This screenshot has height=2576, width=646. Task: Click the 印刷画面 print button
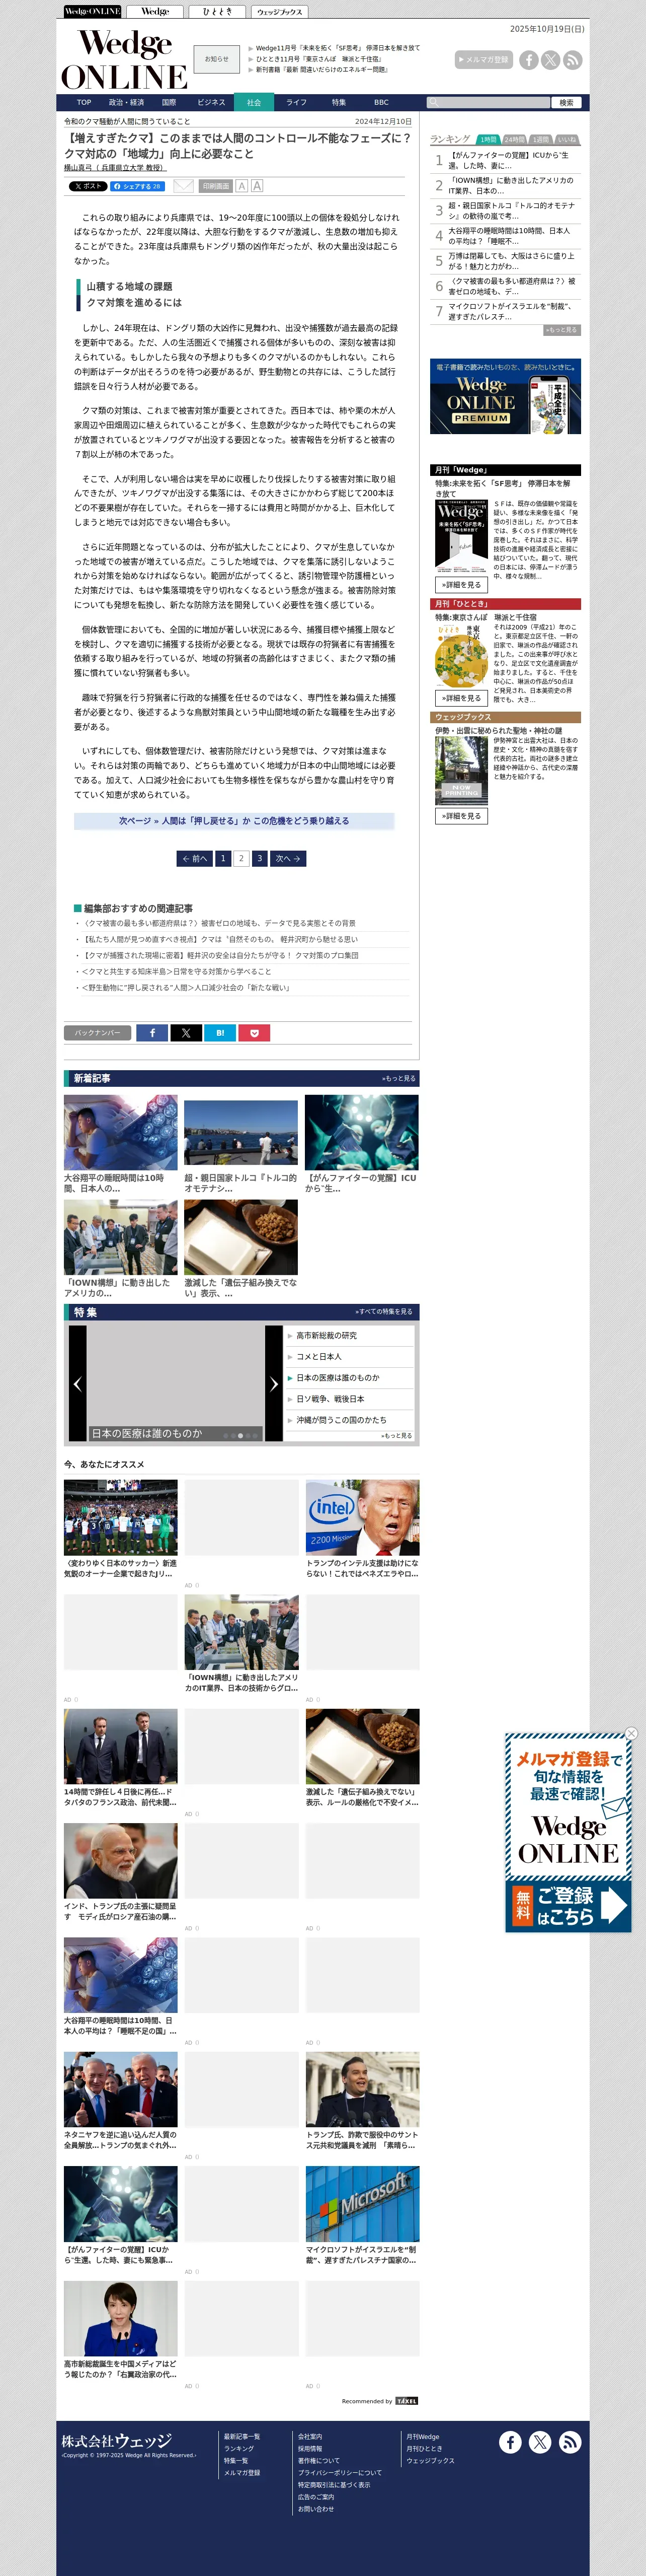[x=216, y=186]
